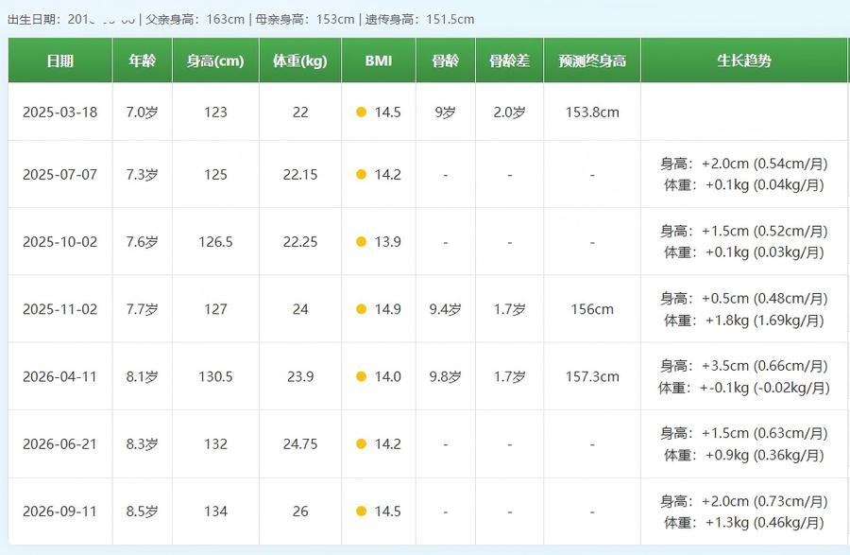Screen dimensions: 850x555
Task: Click the growth trend 身高: +0.5cm (0.48cm/月)
Action: coord(744,299)
